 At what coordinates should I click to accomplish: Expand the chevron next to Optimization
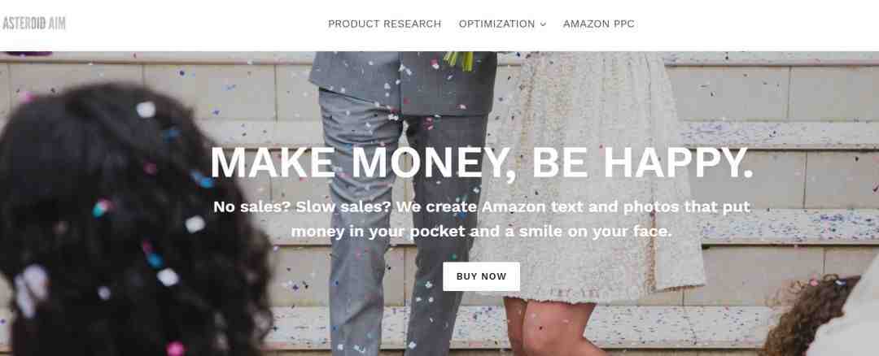[x=543, y=24]
